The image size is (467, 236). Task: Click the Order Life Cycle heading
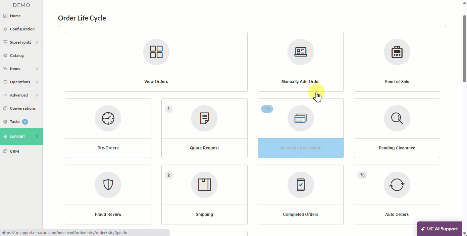[x=82, y=18]
